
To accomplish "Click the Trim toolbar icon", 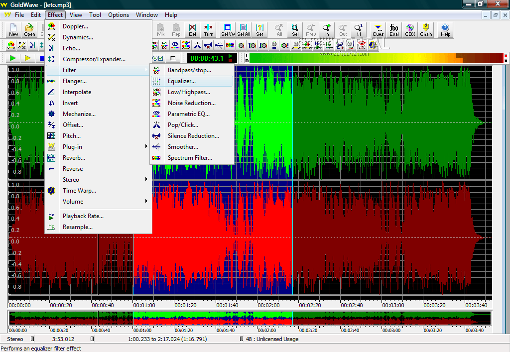I will [x=208, y=30].
